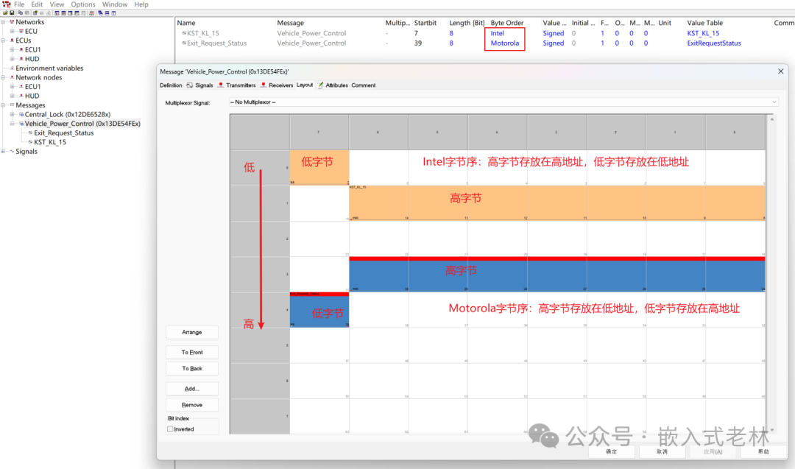Open the File menu
This screenshot has height=469, width=795.
click(19, 4)
